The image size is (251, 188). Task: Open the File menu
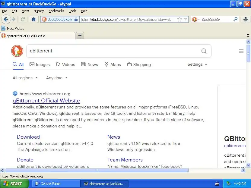[x=5, y=11]
